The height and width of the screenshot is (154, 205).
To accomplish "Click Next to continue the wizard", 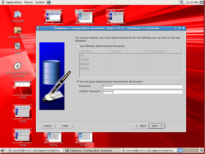I will click(157, 126).
